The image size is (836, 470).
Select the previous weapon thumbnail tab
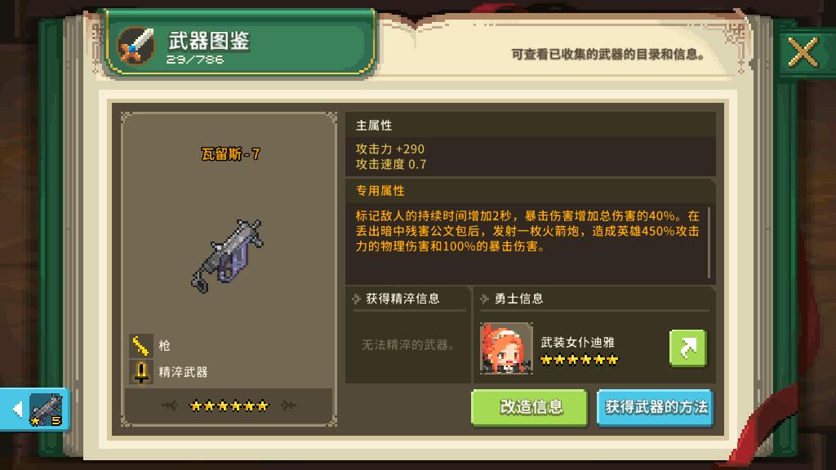click(35, 410)
